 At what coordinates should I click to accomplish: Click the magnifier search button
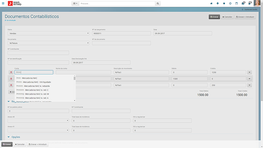(158, 3)
